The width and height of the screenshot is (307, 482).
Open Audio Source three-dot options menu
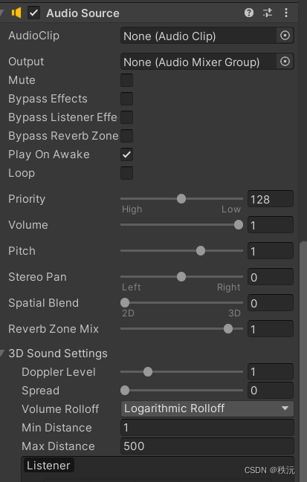click(x=286, y=13)
